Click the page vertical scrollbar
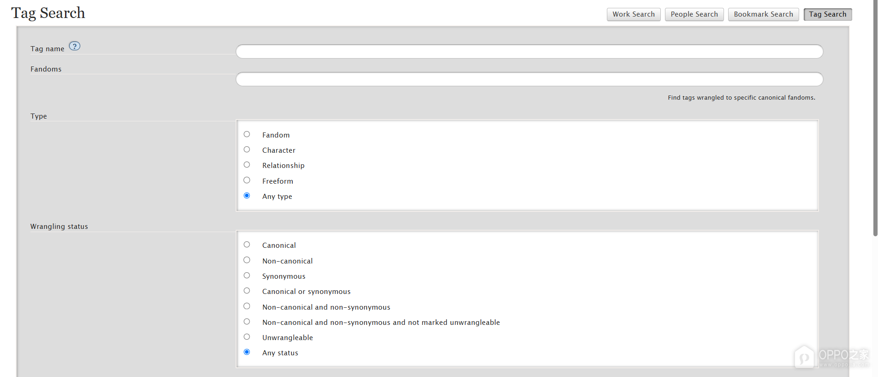The image size is (878, 377). 875,118
